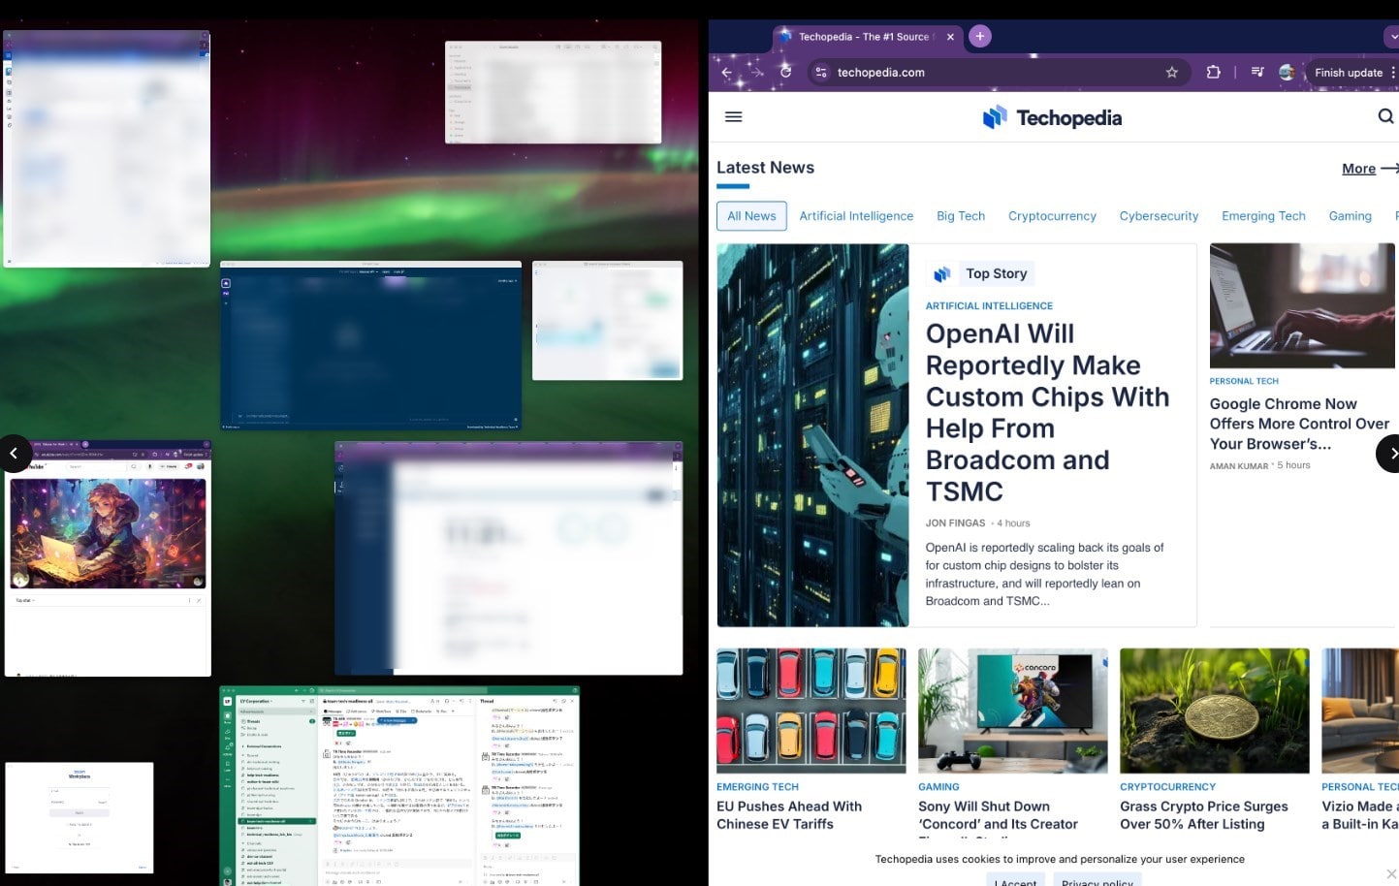Image resolution: width=1399 pixels, height=886 pixels.
Task: Open Grass Crypto Price Surges article
Action: 1204,815
